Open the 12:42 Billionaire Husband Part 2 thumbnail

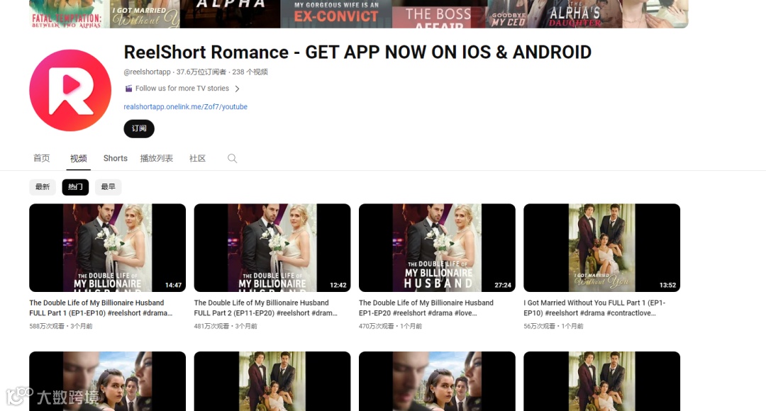pos(272,248)
